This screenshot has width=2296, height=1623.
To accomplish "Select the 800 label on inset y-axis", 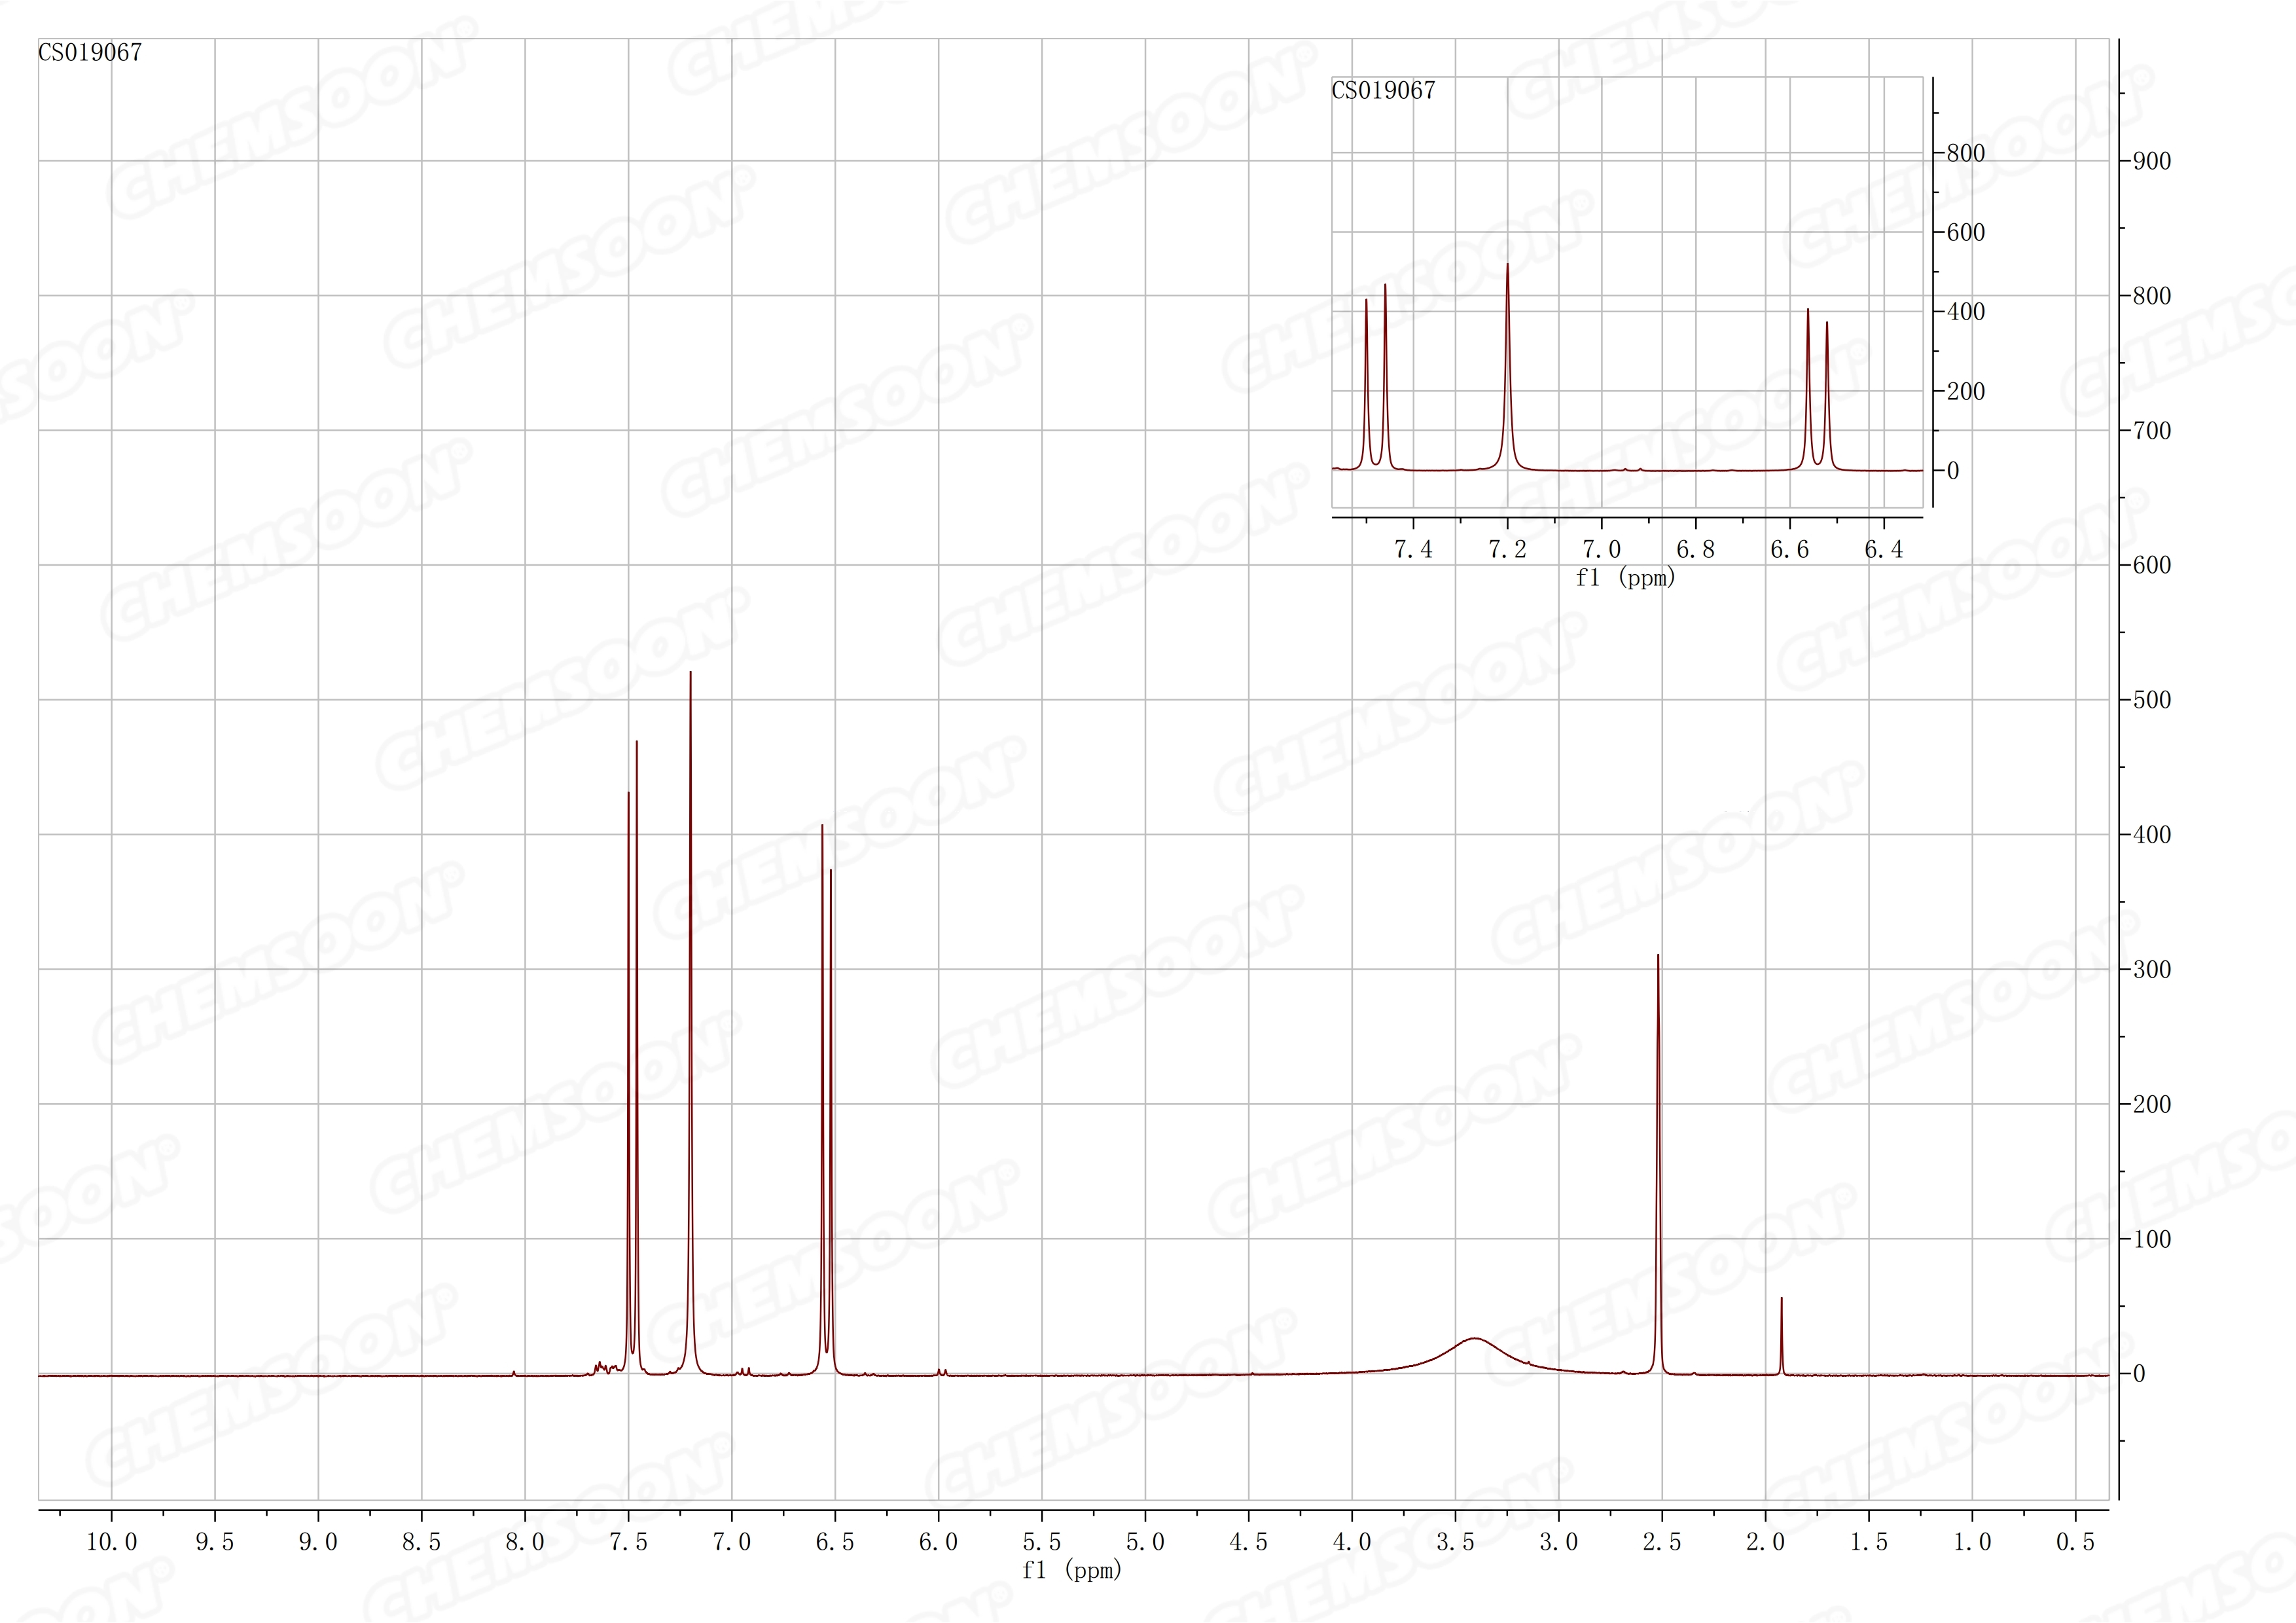I will coord(1966,153).
